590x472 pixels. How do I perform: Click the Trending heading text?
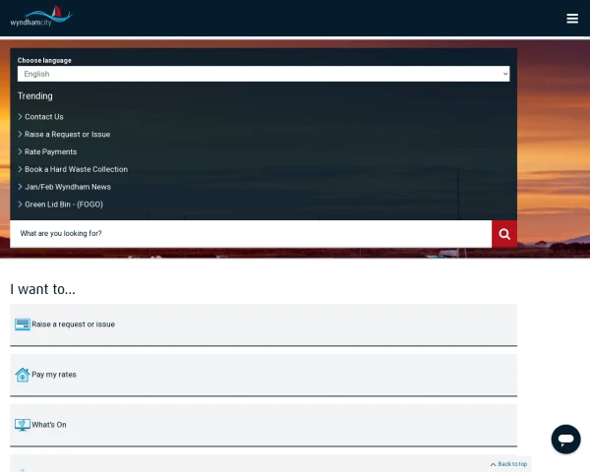click(35, 96)
